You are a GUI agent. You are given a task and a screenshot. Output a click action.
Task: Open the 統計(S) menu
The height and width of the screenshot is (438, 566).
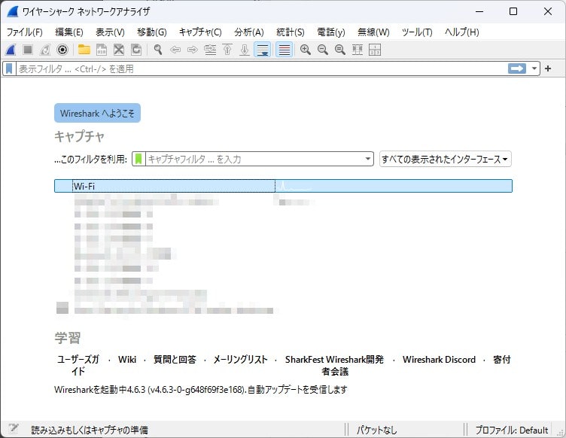point(291,32)
